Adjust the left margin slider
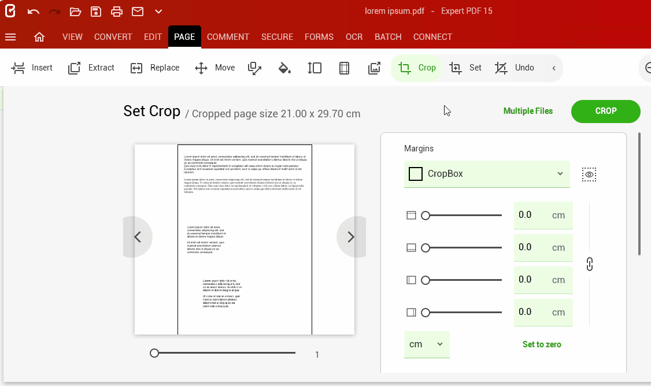 pos(461,280)
